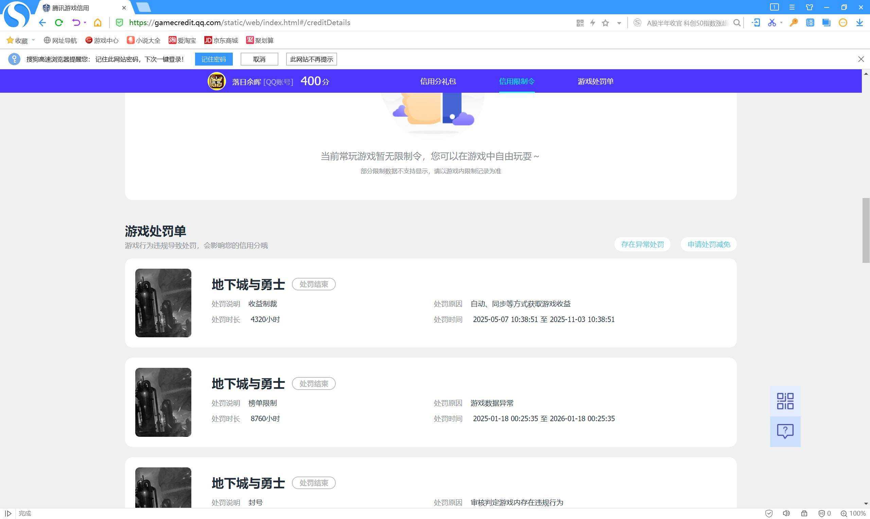Click the login arrow toolbar icon
Viewport: 870px width, 519px height.
click(x=755, y=23)
